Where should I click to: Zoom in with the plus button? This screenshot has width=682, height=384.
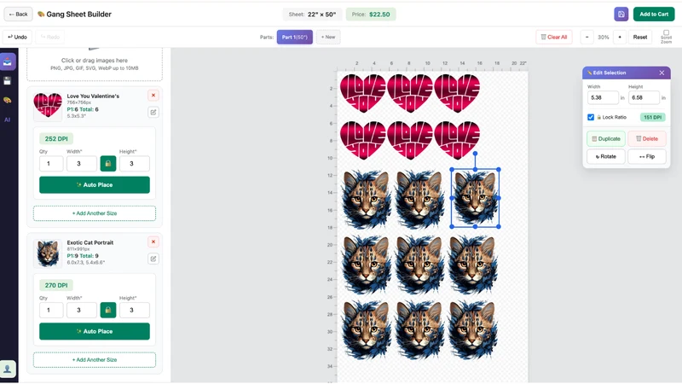620,37
